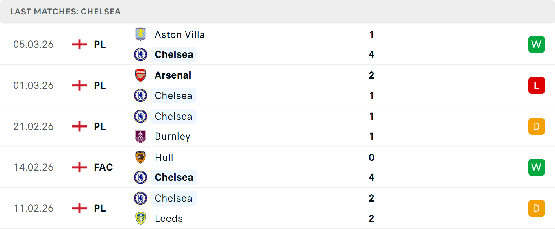555x229 pixels.
Task: Click the England flag next to 05.03.26
Action: coord(79,44)
